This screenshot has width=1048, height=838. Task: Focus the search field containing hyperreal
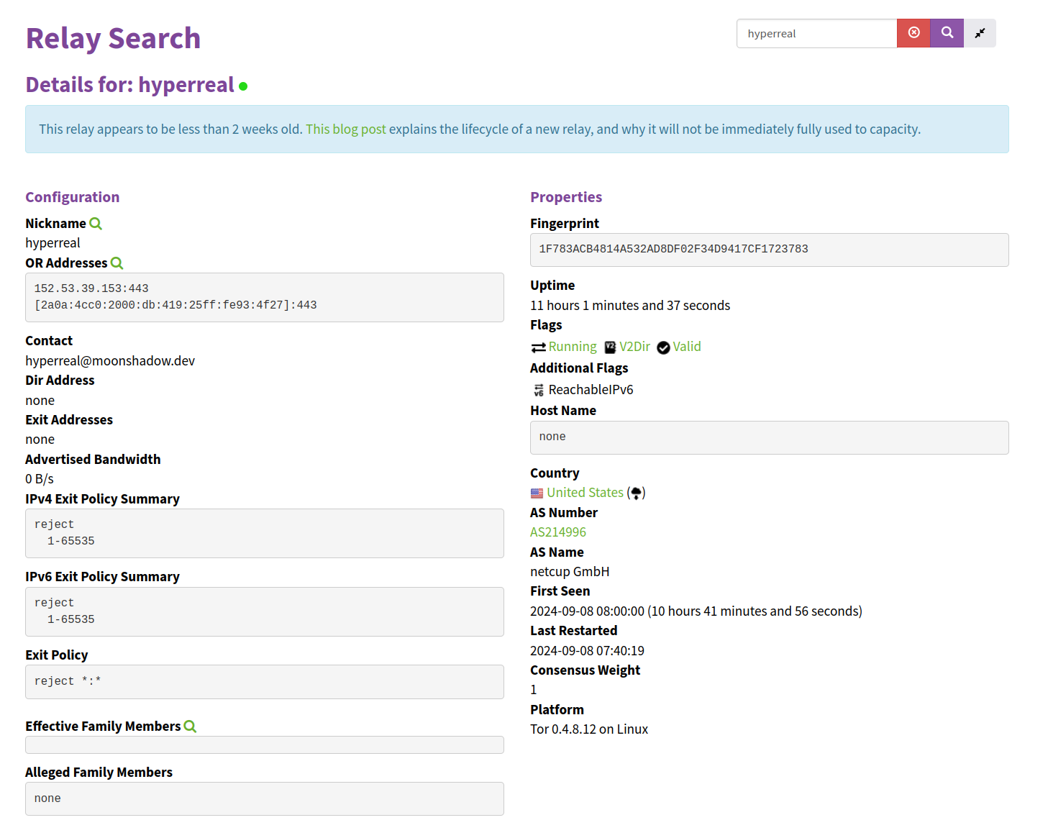(816, 34)
